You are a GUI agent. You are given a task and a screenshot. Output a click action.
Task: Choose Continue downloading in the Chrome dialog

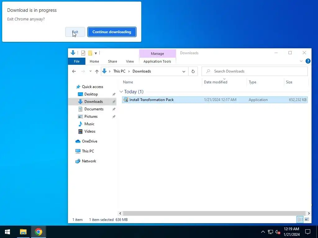click(112, 32)
